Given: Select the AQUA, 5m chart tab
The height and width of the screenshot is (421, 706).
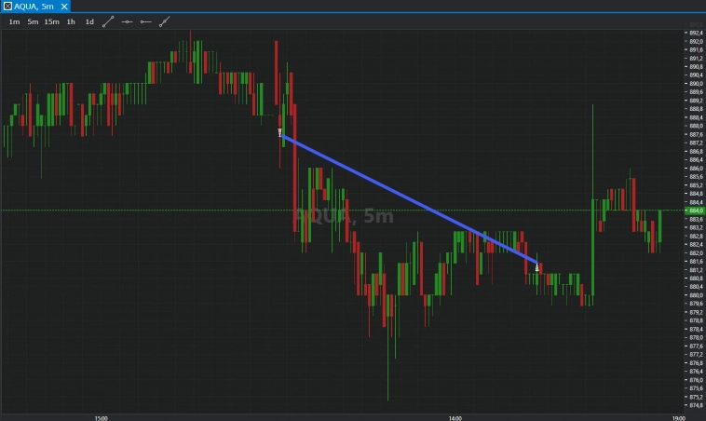Looking at the screenshot, I should (x=34, y=7).
